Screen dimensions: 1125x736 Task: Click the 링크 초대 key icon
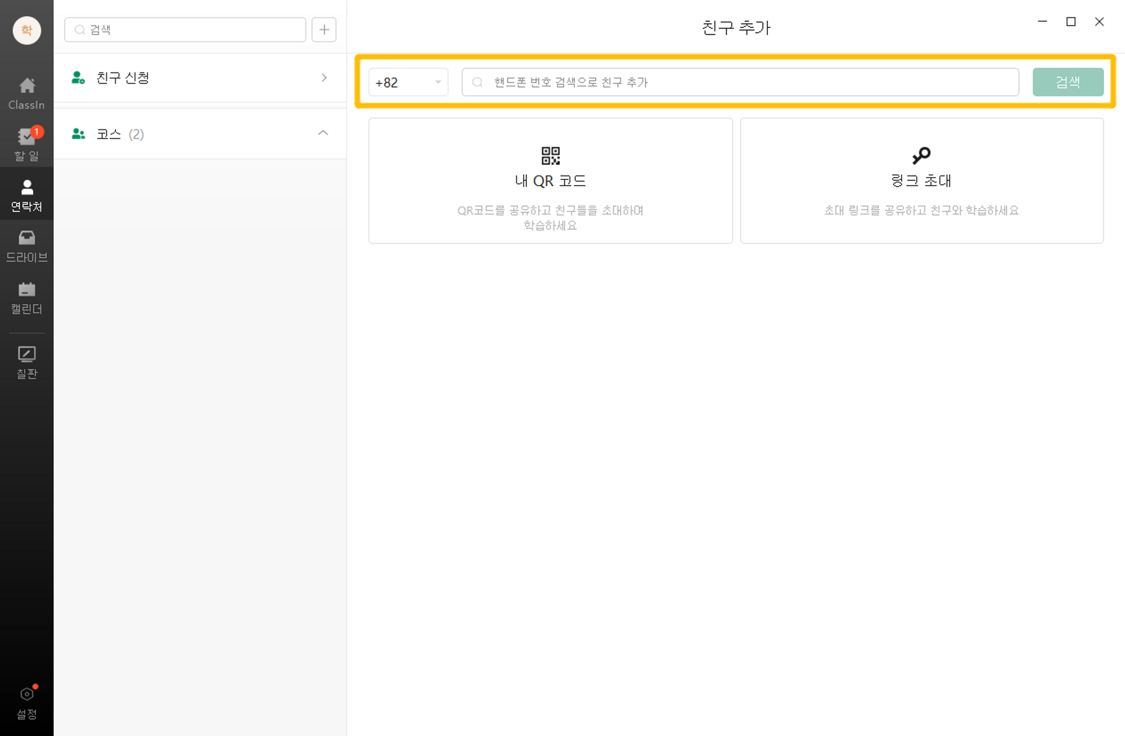pos(921,156)
